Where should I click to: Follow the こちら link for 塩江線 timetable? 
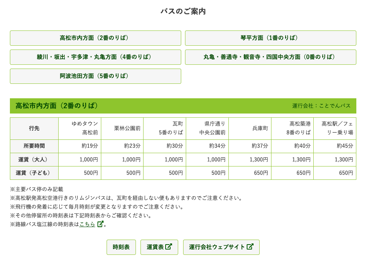coord(87,224)
